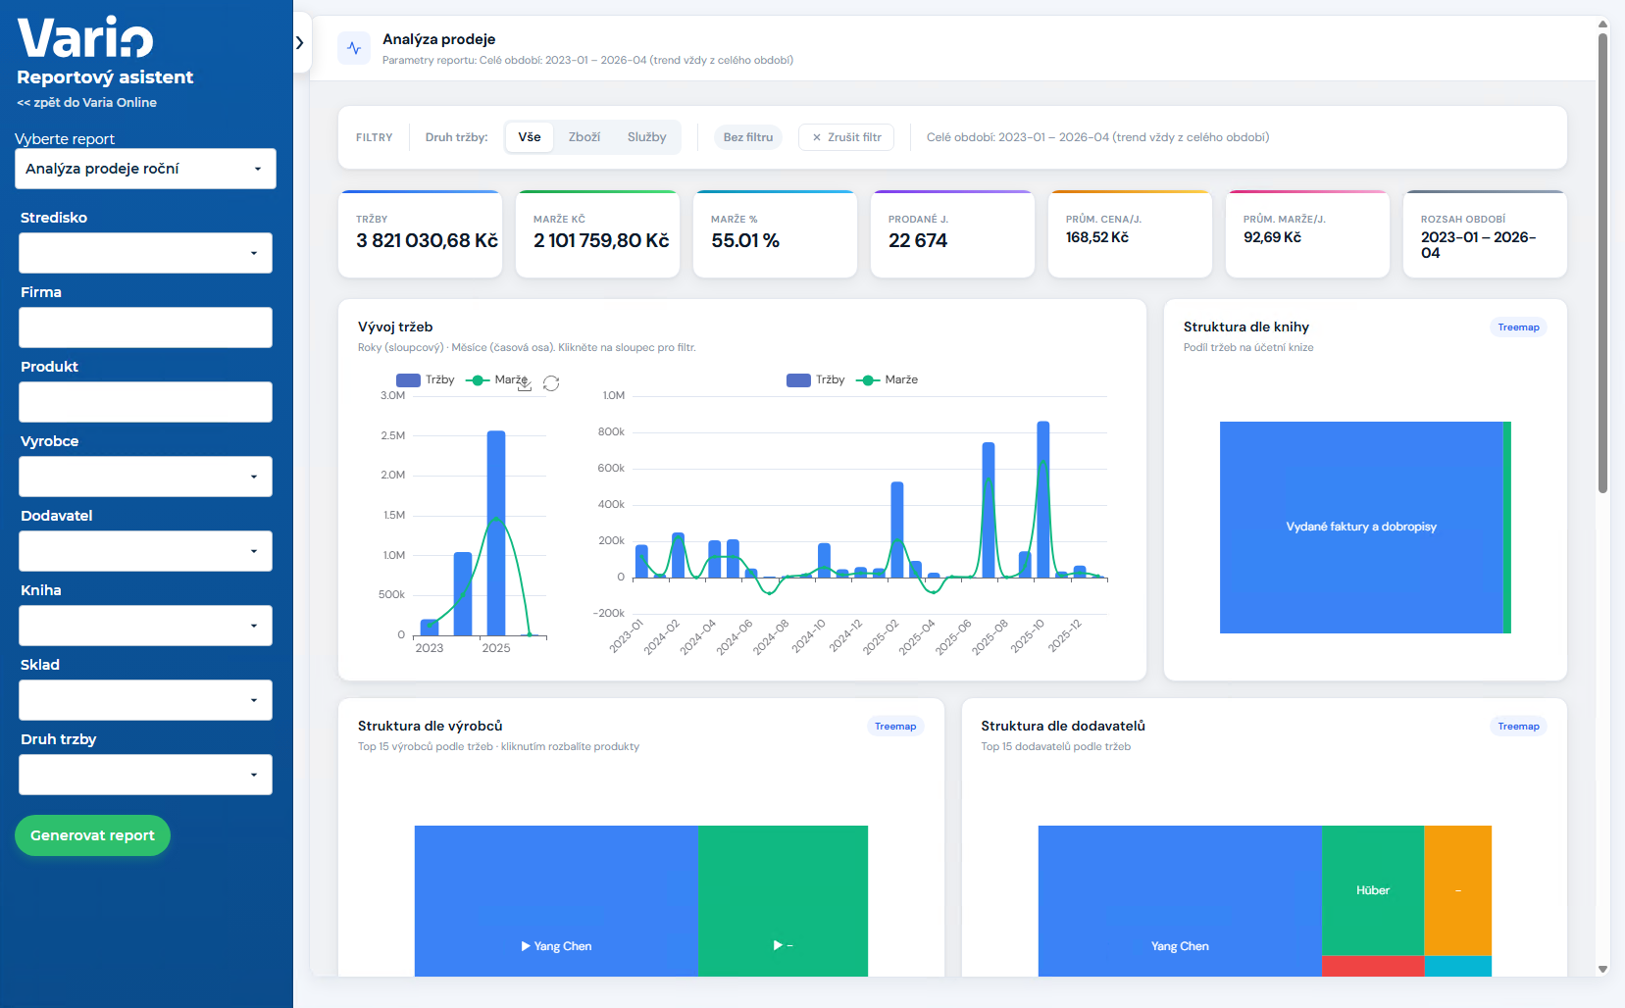Expand the Yang Chen manufacturer treemap block
The height and width of the screenshot is (1008, 1625).
(556, 902)
